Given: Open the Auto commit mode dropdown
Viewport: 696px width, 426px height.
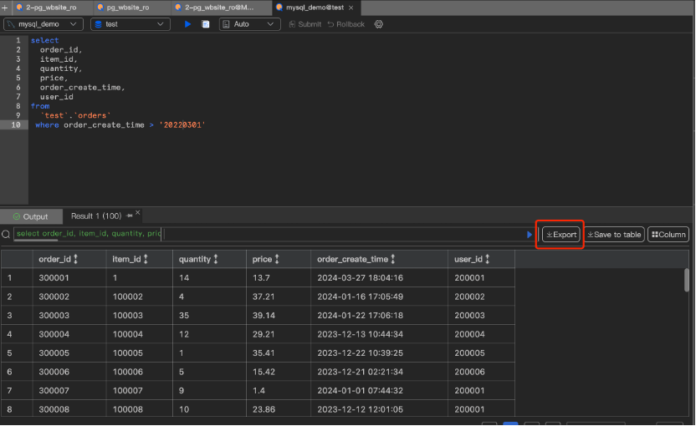Looking at the screenshot, I should [249, 24].
